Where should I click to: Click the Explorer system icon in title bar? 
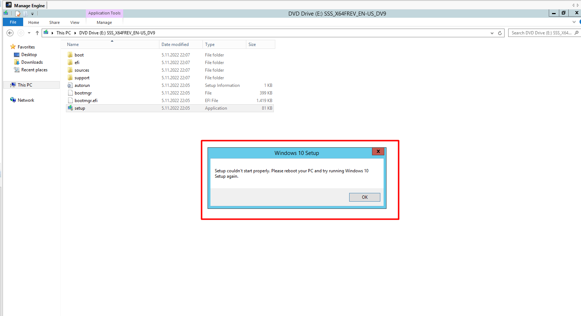click(x=6, y=13)
